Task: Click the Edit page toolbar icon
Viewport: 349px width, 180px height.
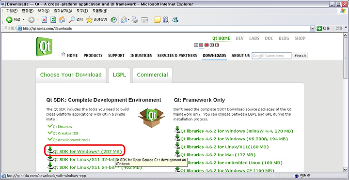Action: tap(145, 20)
